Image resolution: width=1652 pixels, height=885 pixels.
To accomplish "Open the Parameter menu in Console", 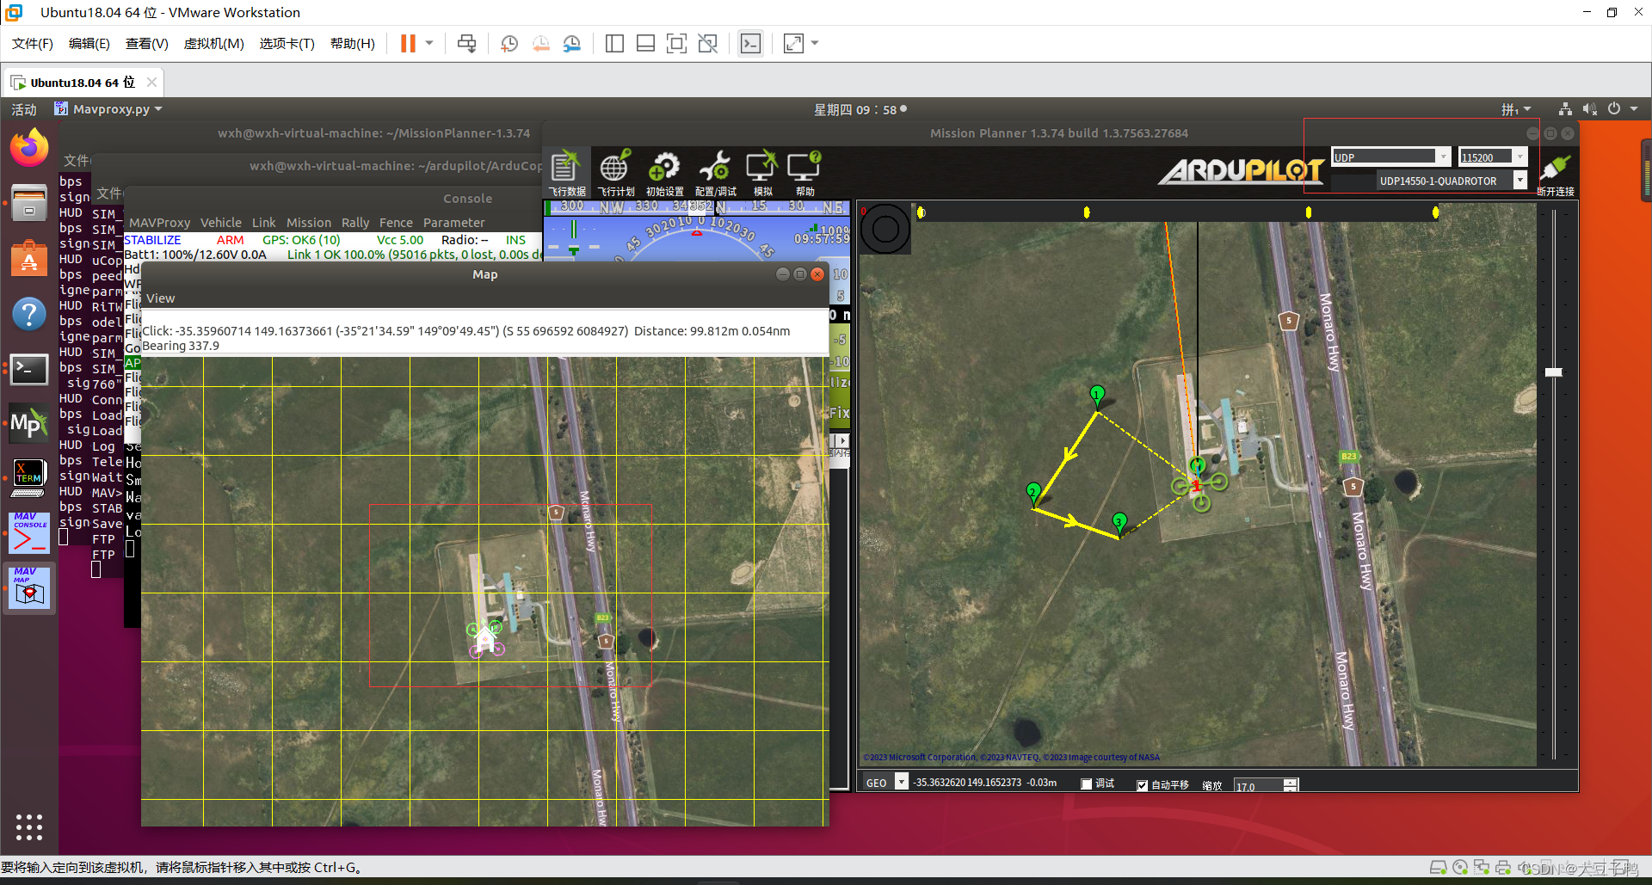I will (x=454, y=223).
